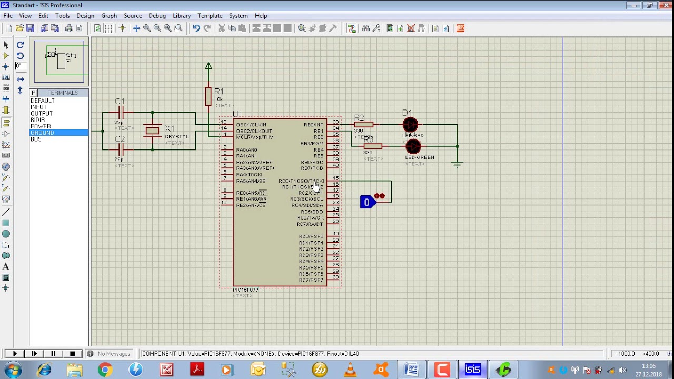Click the Stop simulation button
Viewport: 674px width, 379px height.
[x=73, y=354]
